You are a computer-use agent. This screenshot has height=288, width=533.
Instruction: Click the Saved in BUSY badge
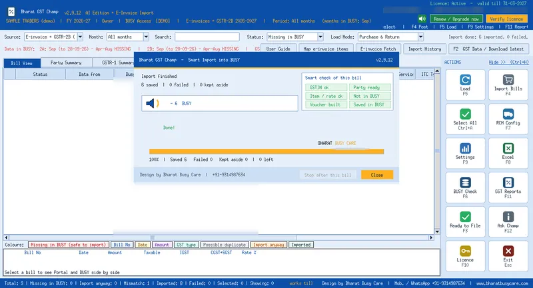370,104
